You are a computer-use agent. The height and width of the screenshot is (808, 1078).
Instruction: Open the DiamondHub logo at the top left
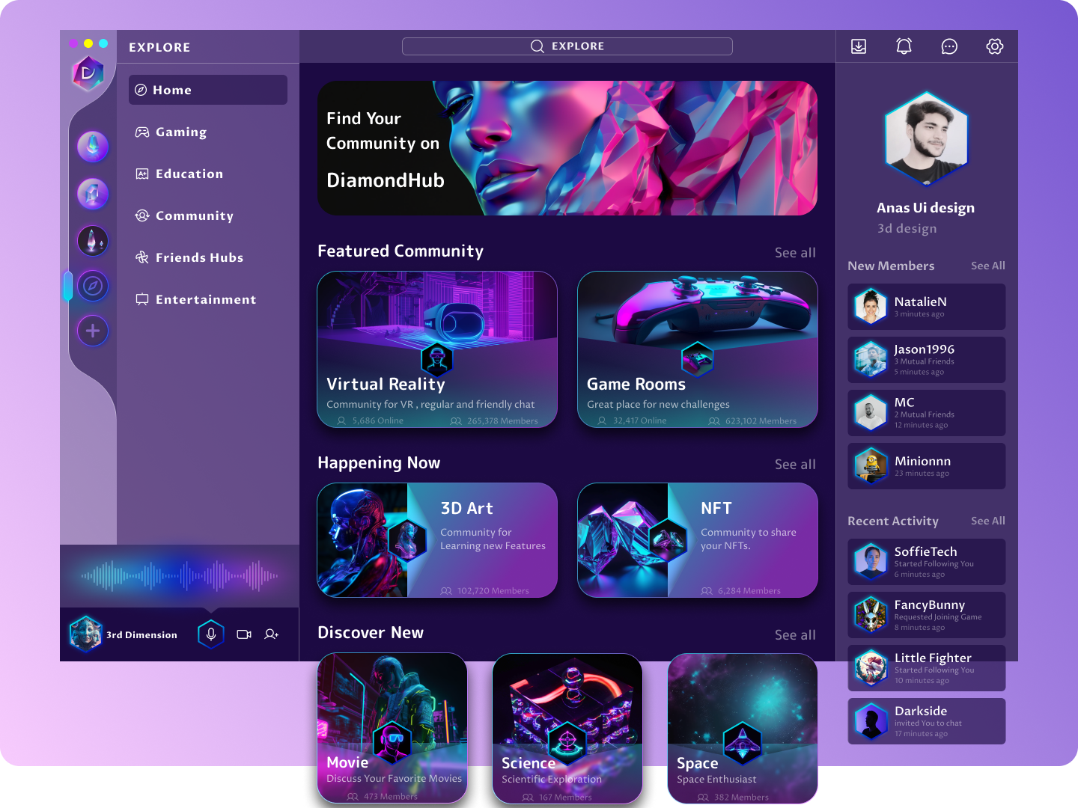pyautogui.click(x=88, y=72)
